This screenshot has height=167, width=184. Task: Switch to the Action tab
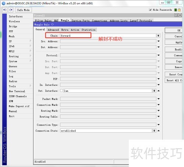[75, 30]
